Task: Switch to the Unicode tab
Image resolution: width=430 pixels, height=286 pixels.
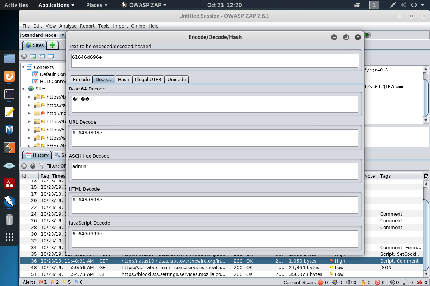Action: click(x=177, y=79)
